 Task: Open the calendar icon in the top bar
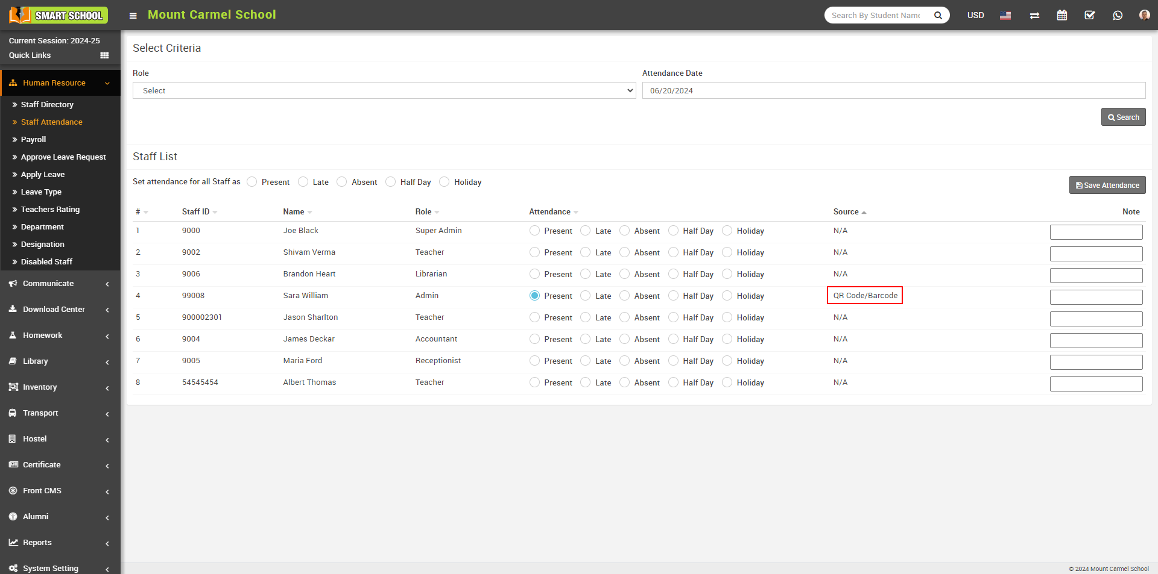click(1062, 15)
